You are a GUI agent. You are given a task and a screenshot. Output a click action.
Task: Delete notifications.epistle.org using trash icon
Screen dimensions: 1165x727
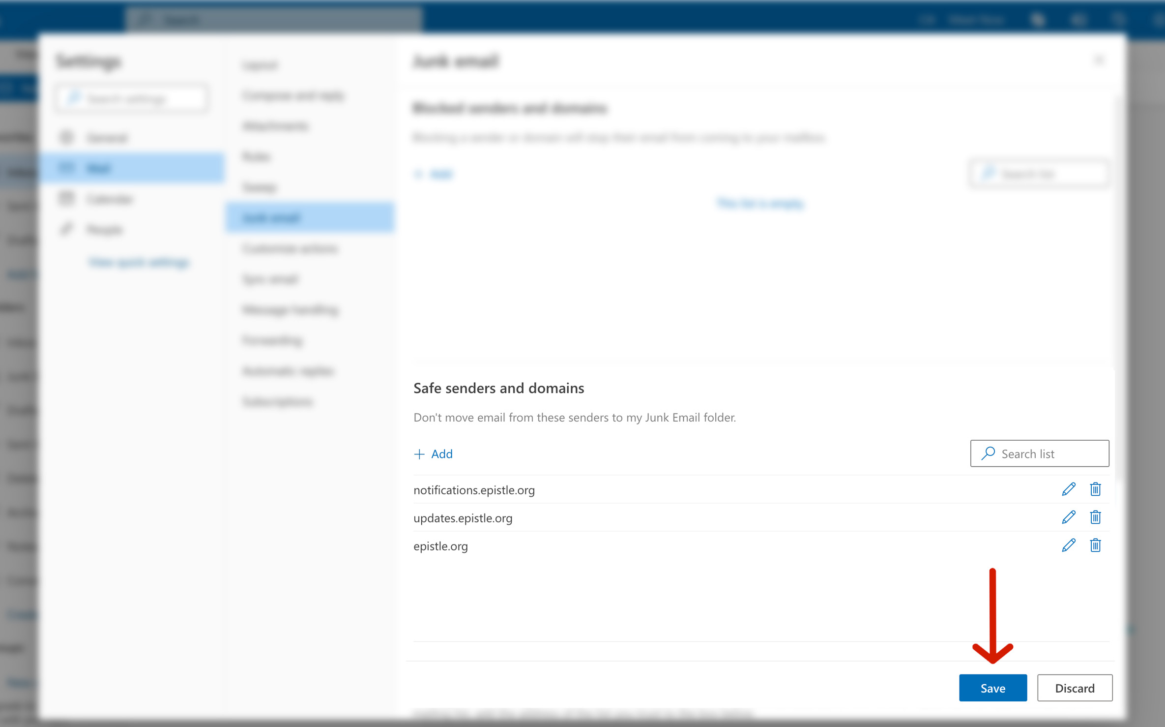click(1095, 489)
